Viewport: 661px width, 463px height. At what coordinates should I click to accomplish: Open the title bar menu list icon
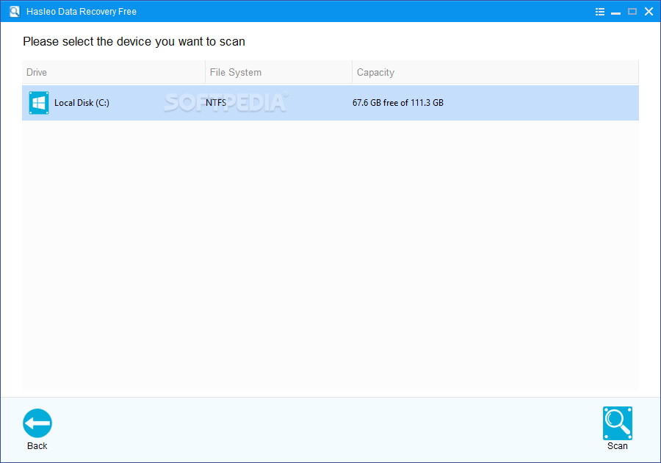[x=600, y=12]
